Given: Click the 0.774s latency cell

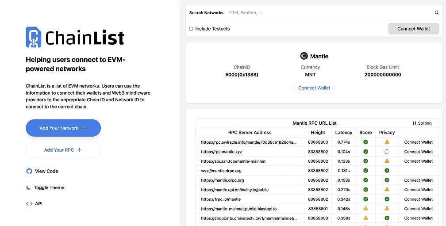Looking at the screenshot, I should pos(344,142).
